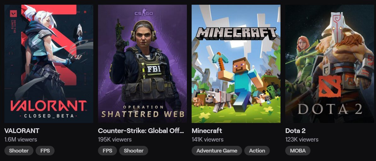Click the VALORANT category title
Screen dimensions: 376x161
coord(22,130)
